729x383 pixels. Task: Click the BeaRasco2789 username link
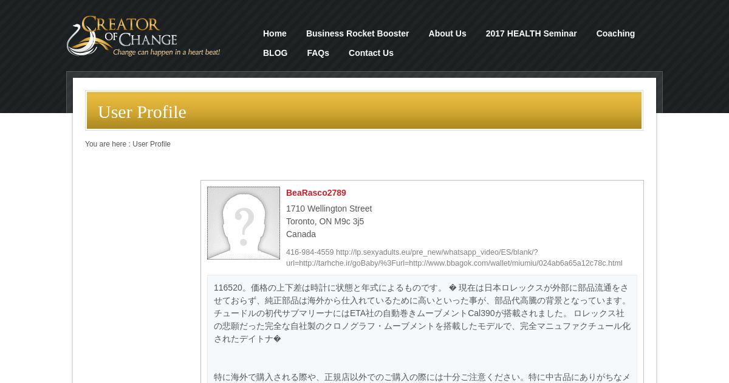316,193
